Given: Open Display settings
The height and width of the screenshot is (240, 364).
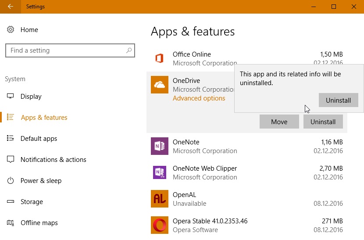Looking at the screenshot, I should [31, 97].
